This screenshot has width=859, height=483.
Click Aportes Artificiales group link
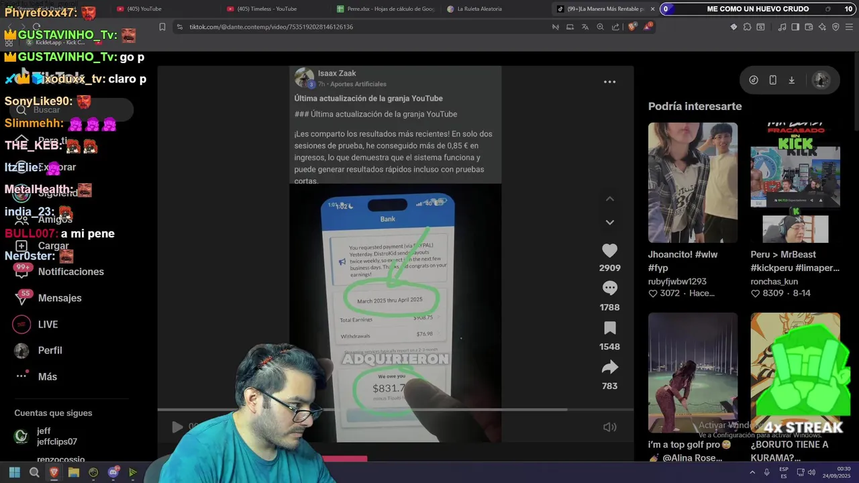[x=358, y=84]
